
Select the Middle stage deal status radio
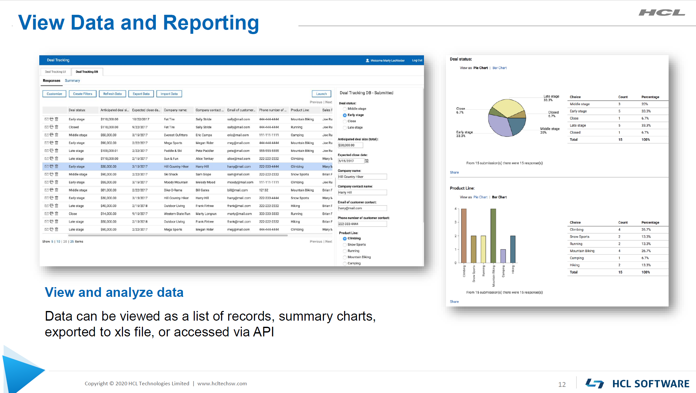click(345, 109)
